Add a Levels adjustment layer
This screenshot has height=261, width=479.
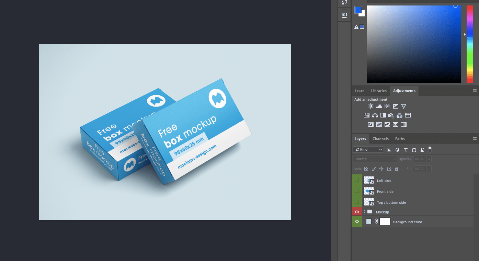(379, 106)
